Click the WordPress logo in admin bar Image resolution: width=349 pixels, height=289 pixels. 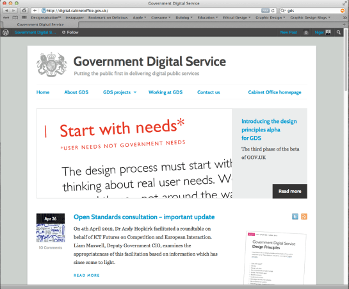point(6,33)
